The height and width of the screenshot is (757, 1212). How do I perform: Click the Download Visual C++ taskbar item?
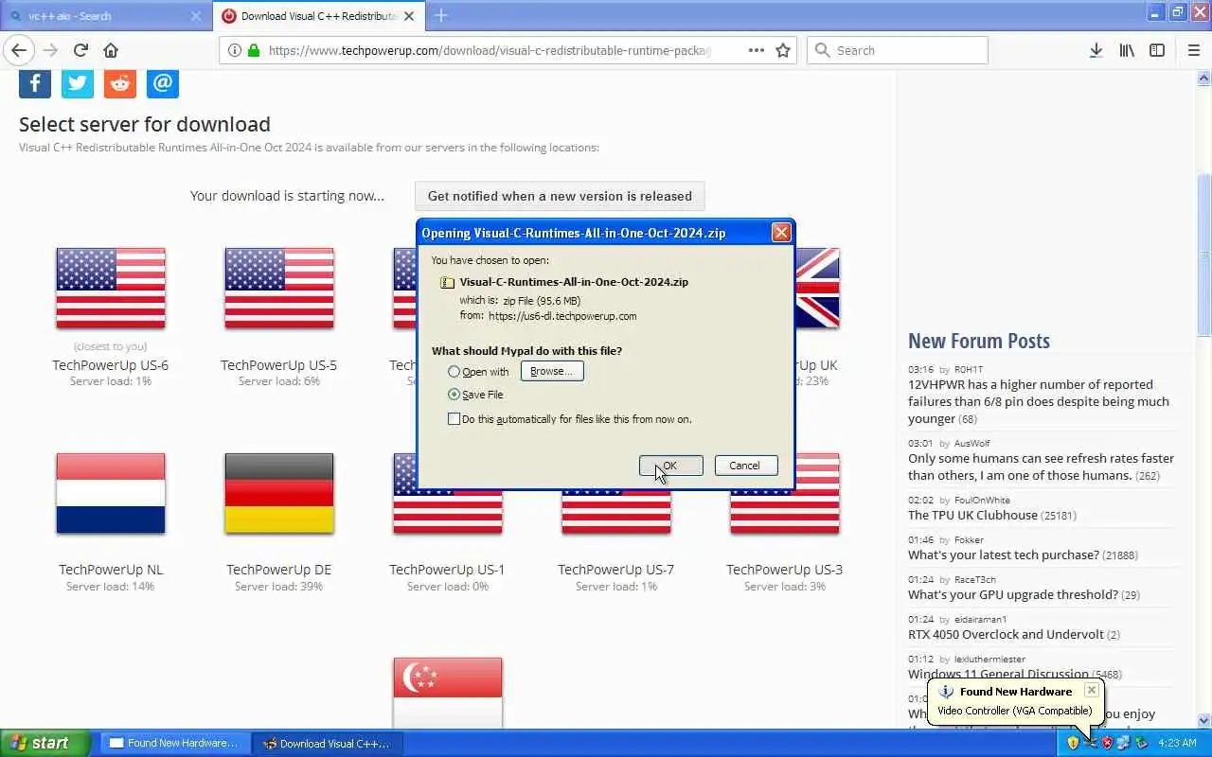click(328, 743)
